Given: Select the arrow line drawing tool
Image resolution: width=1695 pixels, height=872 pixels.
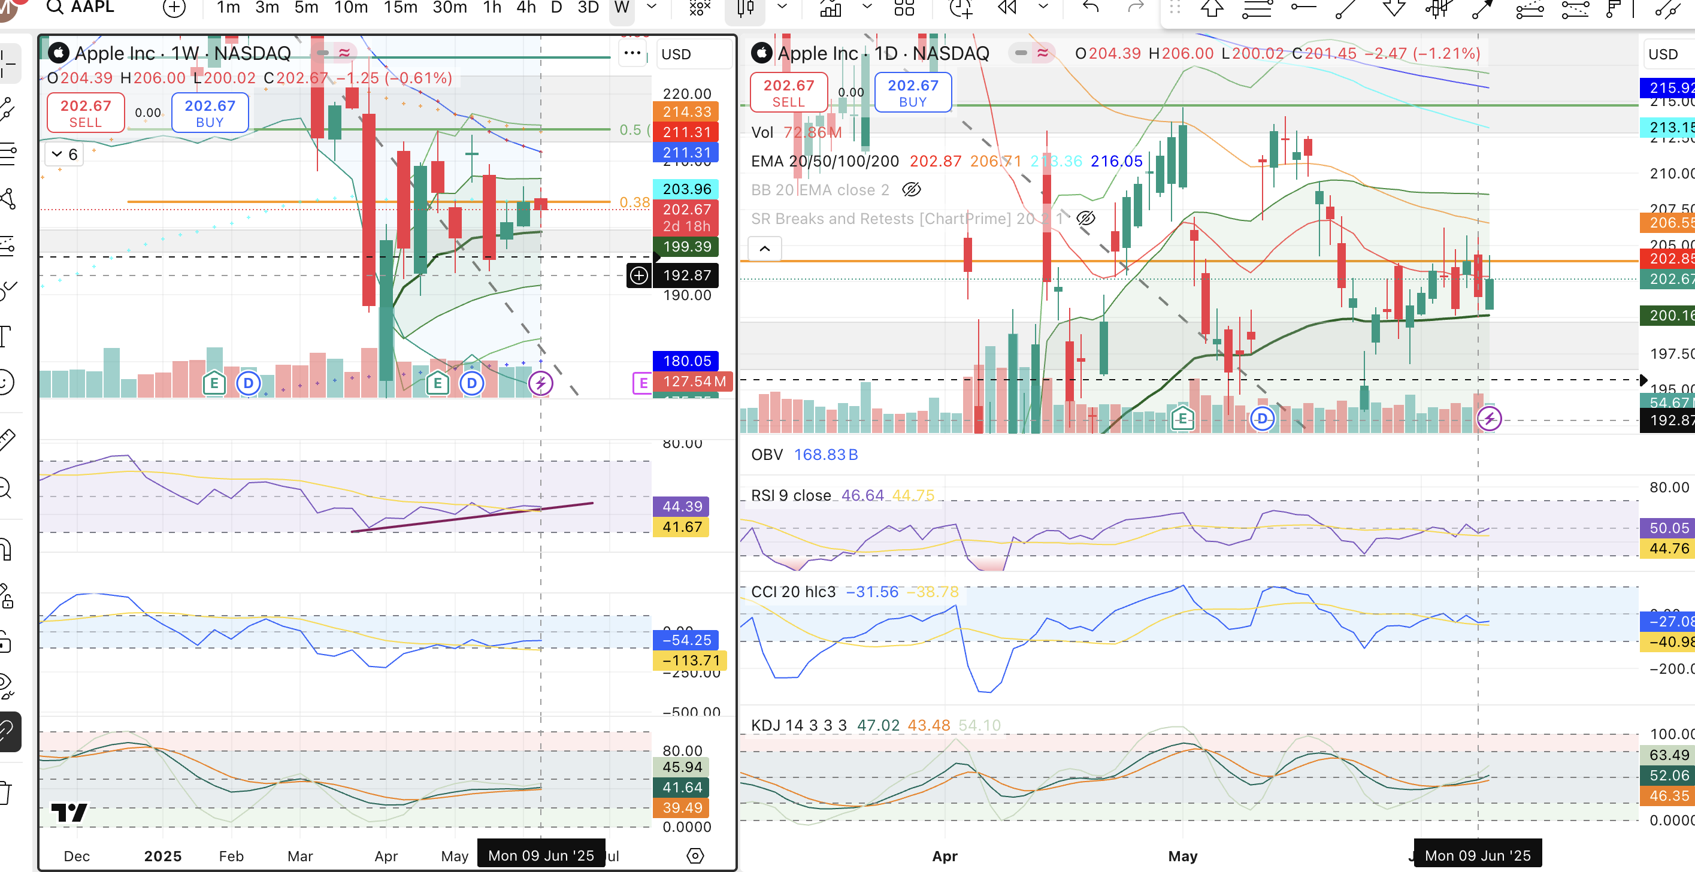Looking at the screenshot, I should point(1482,8).
